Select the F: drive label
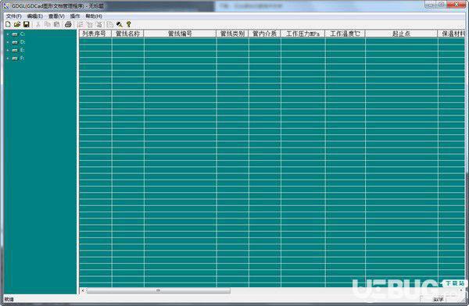This screenshot has height=306, width=469. pyautogui.click(x=23, y=59)
